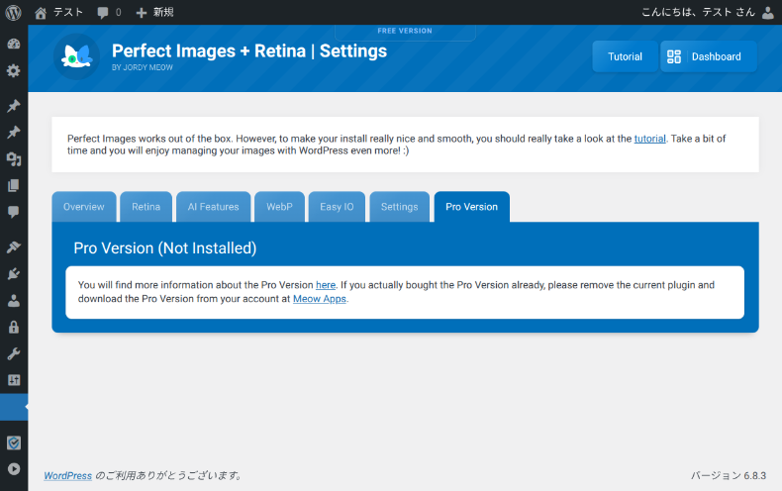Click the FREE VERSION label
The image size is (782, 491).
[x=405, y=31]
